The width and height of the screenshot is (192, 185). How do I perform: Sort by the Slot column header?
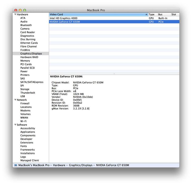[x=175, y=15]
